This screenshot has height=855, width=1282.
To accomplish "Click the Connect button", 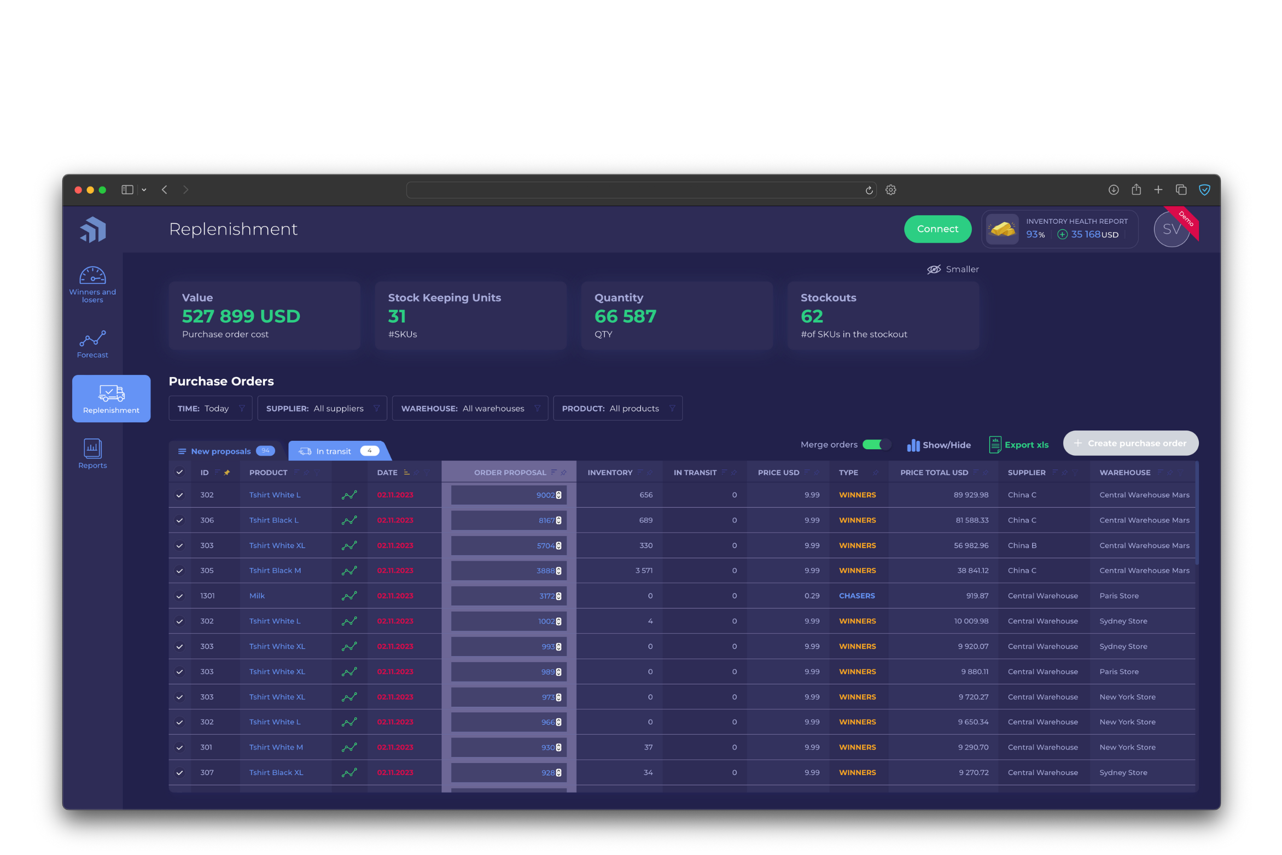I will [x=937, y=229].
